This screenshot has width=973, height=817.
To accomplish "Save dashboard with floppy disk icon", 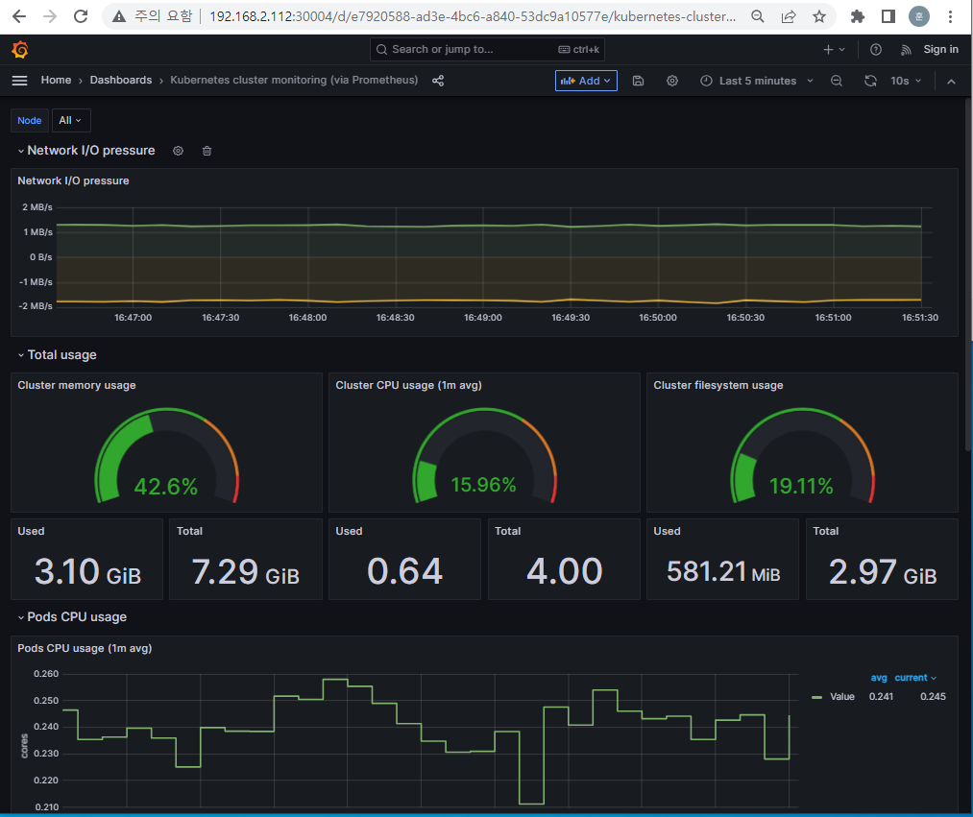I will (x=638, y=81).
